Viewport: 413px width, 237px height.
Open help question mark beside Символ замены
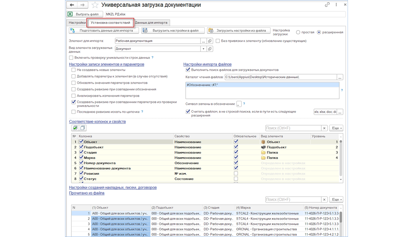pyautogui.click(x=244, y=104)
